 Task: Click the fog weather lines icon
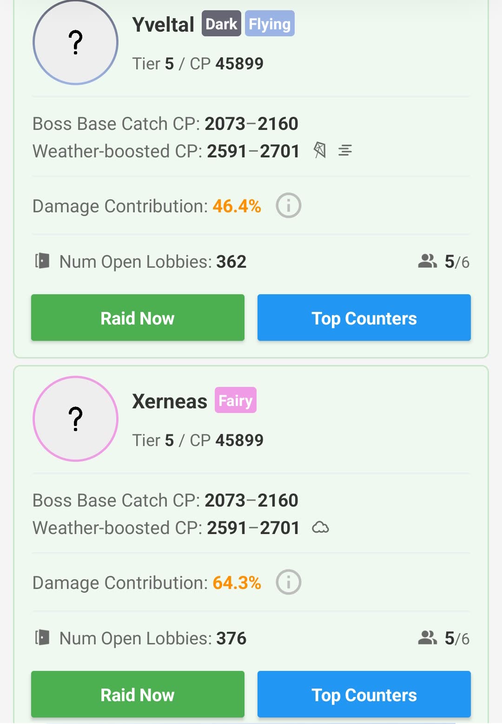345,150
